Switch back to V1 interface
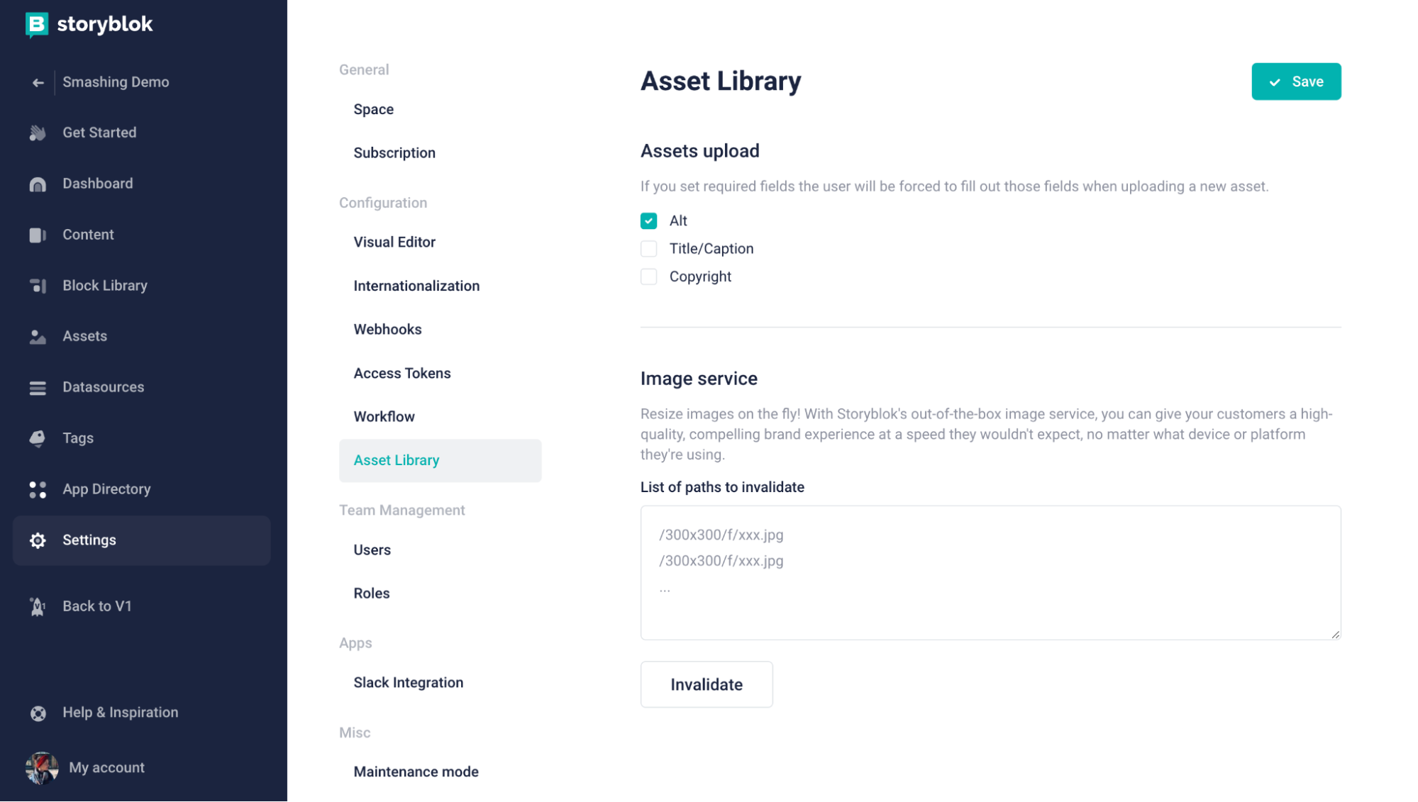Viewport: 1418px width, 802px height. [x=97, y=606]
